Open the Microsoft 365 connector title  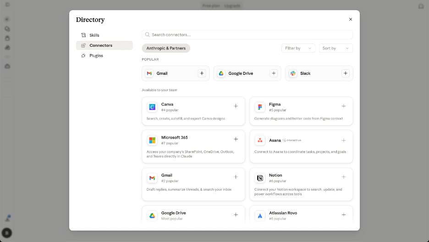(174, 137)
